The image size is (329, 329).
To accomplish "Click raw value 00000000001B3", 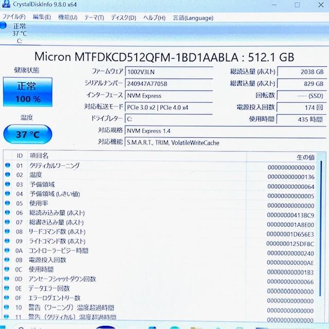I will 290,272.
